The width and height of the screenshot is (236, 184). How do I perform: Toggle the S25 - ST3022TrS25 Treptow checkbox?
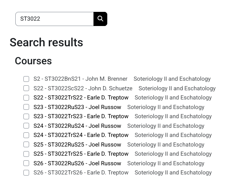(26, 154)
